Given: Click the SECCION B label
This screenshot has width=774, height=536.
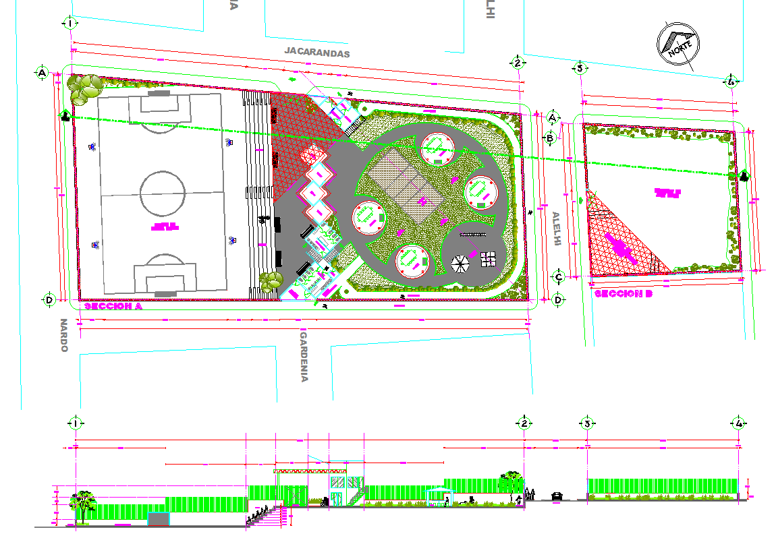Looking at the screenshot, I should 624,294.
